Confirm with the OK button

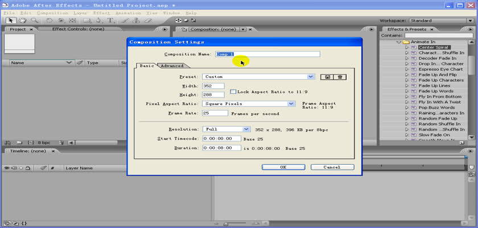pyautogui.click(x=283, y=167)
